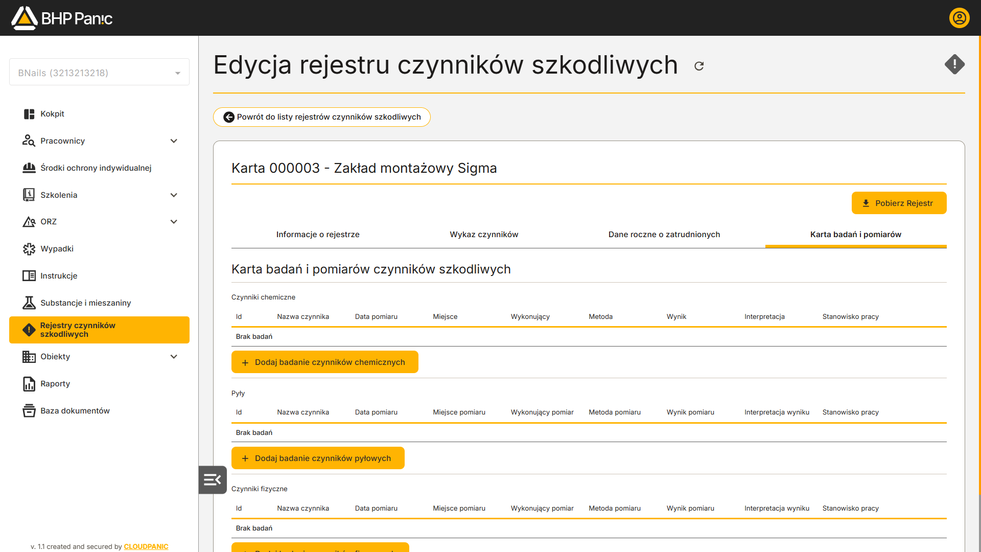This screenshot has width=981, height=552.
Task: Open Baza dokumentów in the sidebar
Action: click(99, 410)
